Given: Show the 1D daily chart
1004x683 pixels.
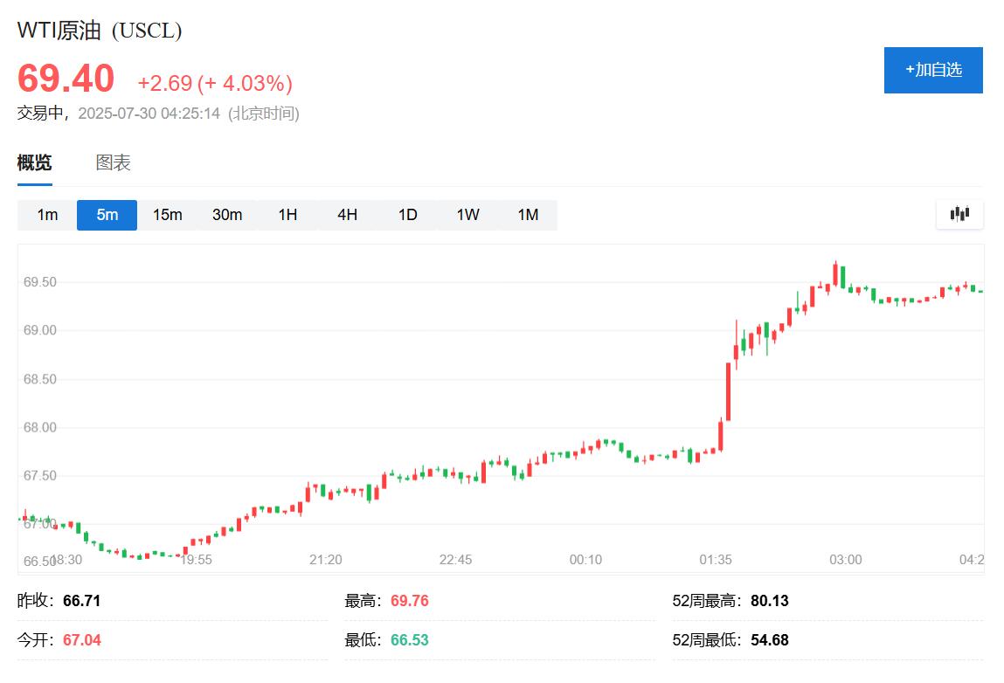Looking at the screenshot, I should click(x=407, y=215).
